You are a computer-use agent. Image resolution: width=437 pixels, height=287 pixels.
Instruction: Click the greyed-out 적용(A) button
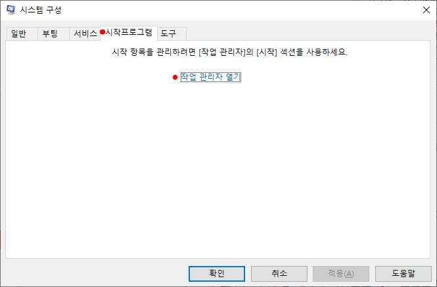[x=341, y=274]
